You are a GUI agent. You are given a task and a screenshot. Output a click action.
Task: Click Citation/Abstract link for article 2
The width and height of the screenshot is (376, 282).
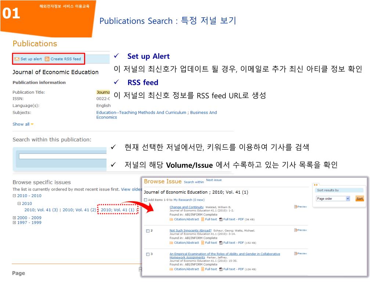pos(187,243)
